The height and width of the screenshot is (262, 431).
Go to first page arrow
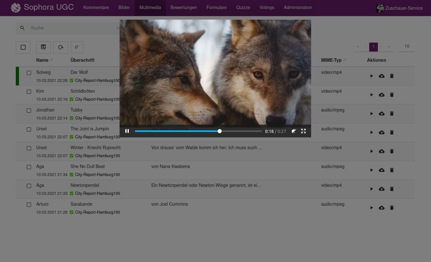358,47
